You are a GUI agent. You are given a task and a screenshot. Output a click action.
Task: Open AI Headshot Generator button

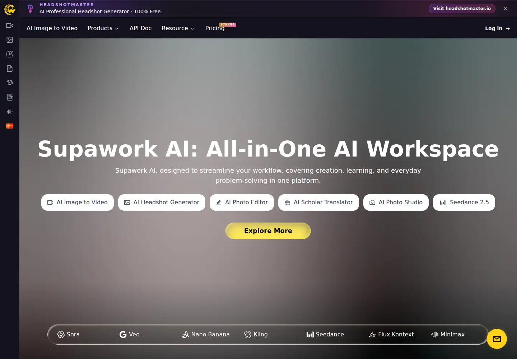(x=162, y=202)
